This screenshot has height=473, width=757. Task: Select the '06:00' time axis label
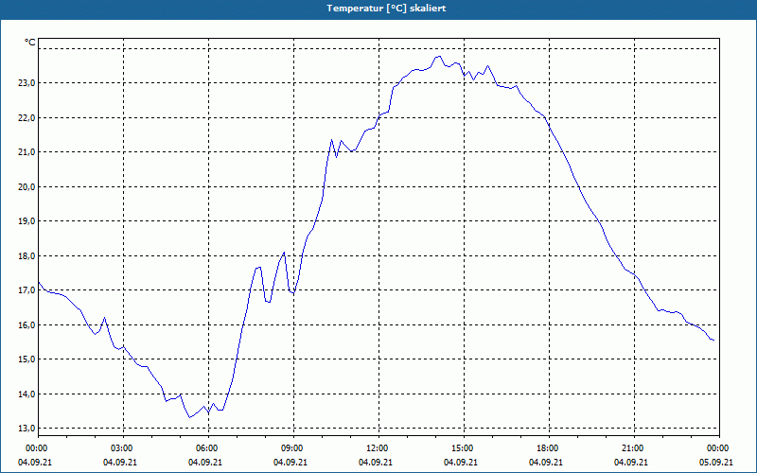coord(208,448)
